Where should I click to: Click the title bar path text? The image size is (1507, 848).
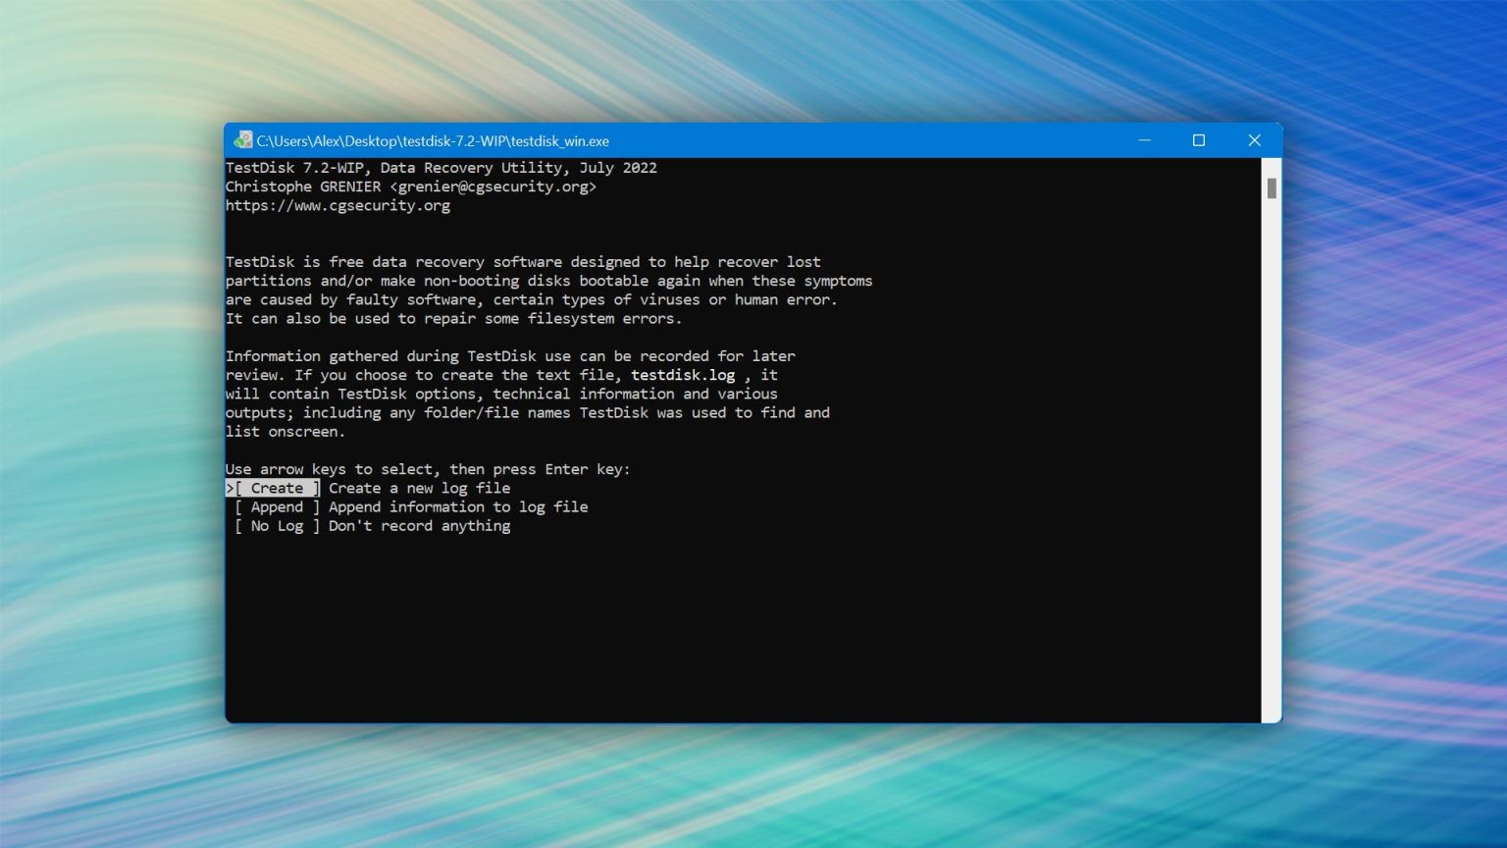(434, 140)
